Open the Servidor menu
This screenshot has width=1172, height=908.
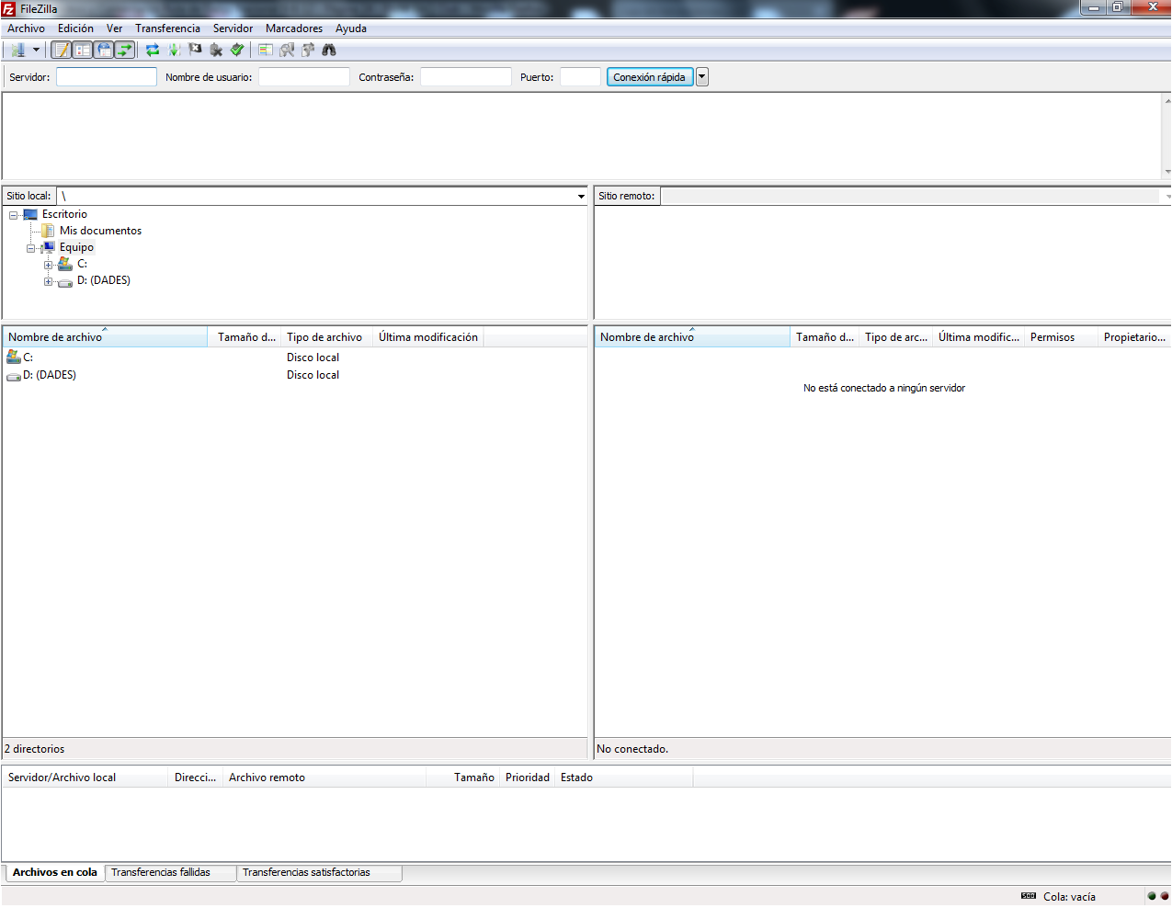tap(233, 28)
